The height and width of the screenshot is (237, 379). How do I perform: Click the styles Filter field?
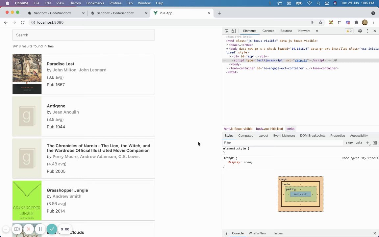283,143
